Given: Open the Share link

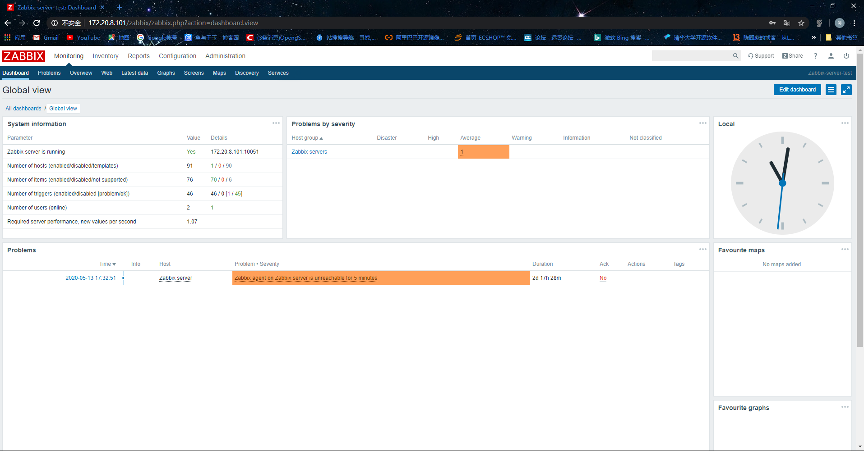Looking at the screenshot, I should 793,56.
